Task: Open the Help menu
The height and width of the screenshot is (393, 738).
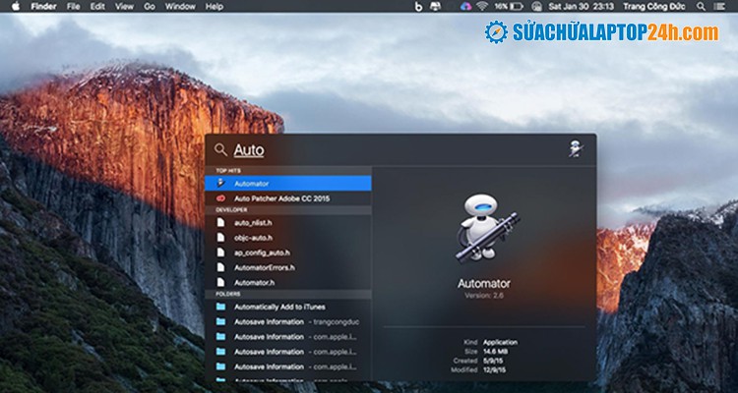Action: coord(215,7)
